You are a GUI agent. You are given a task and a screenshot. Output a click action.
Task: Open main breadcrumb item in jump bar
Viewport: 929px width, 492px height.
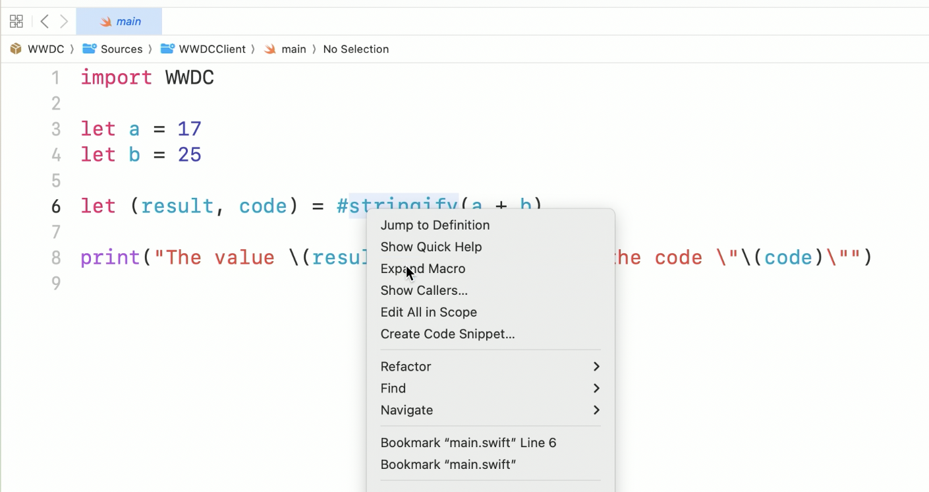294,49
